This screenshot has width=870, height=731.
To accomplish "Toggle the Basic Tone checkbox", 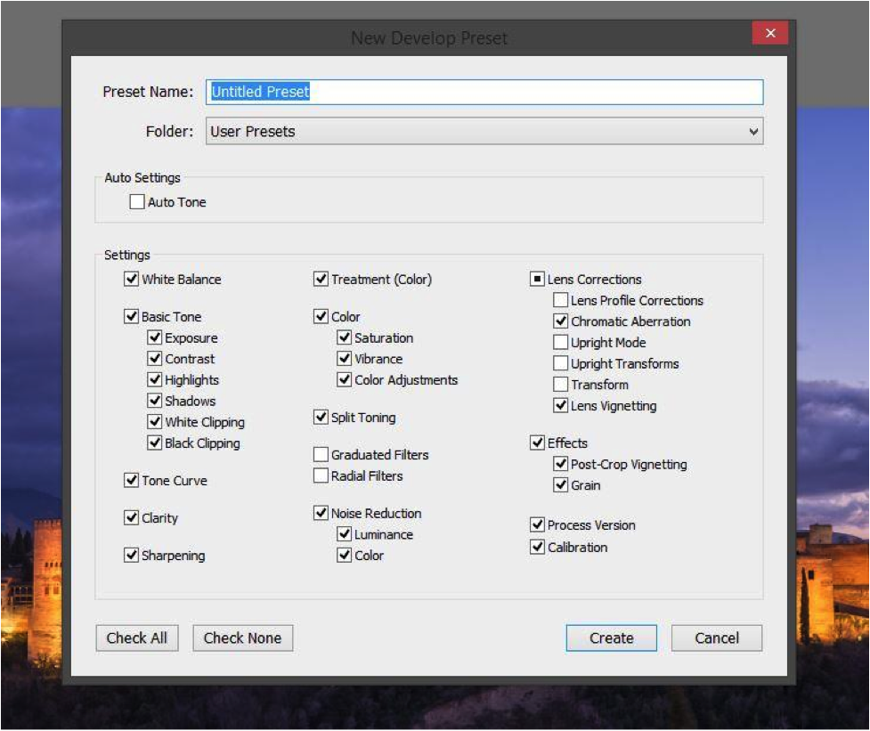I will [x=132, y=316].
